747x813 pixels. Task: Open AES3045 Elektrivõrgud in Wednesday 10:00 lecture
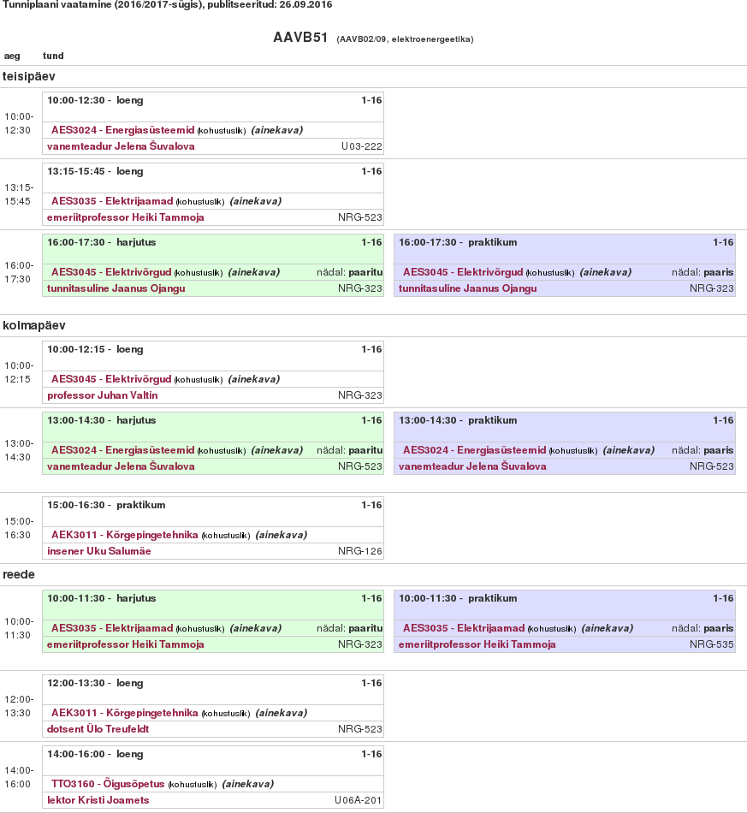[111, 379]
